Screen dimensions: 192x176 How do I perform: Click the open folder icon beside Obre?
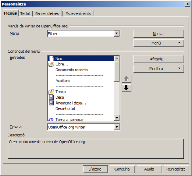click(51, 64)
